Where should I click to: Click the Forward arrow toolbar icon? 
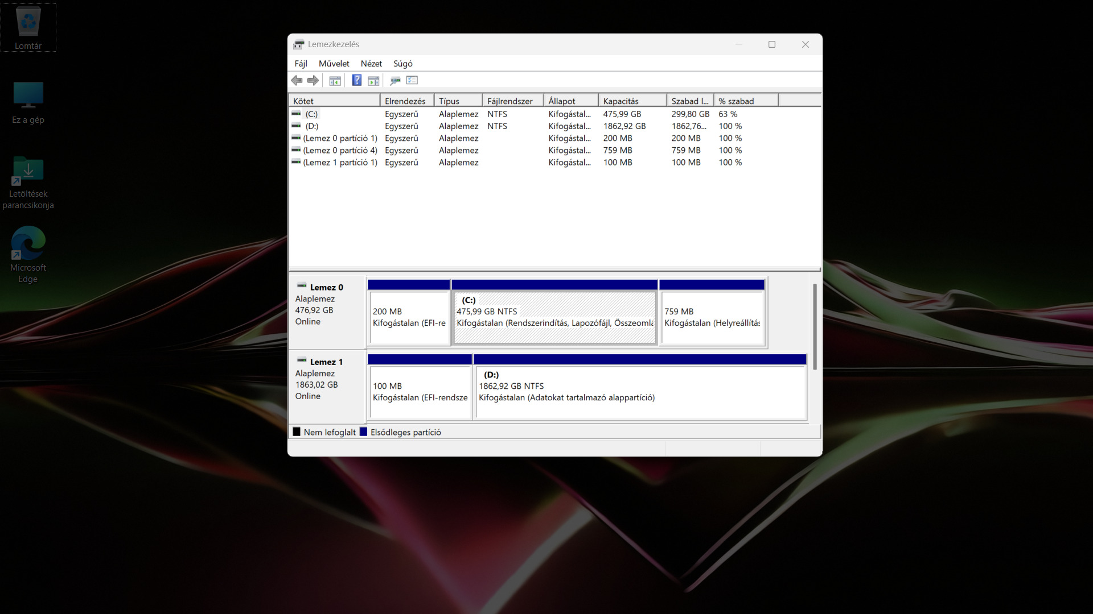pos(313,81)
